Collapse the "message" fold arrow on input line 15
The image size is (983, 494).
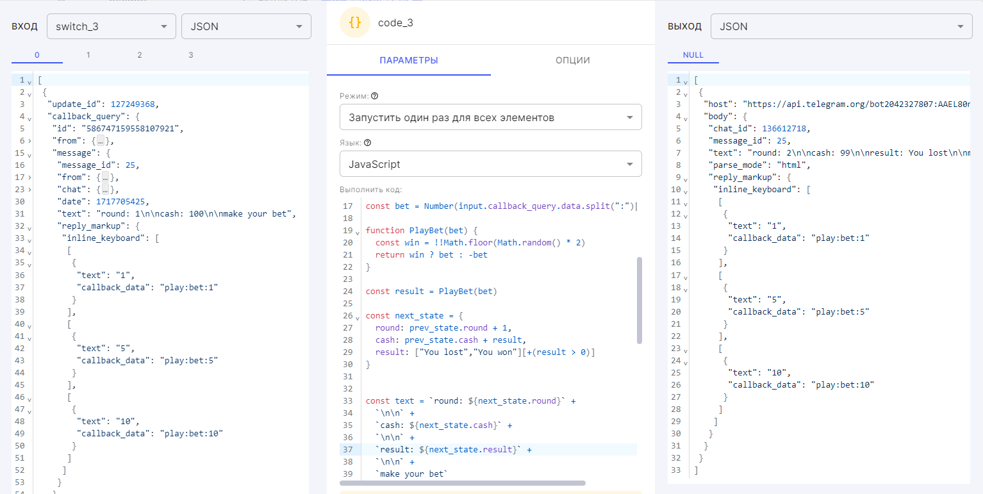click(29, 154)
